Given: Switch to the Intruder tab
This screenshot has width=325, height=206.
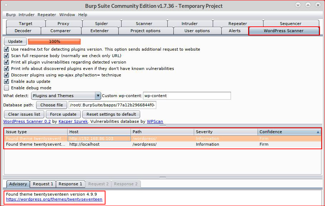Looking at the screenshot, I should [189, 24].
